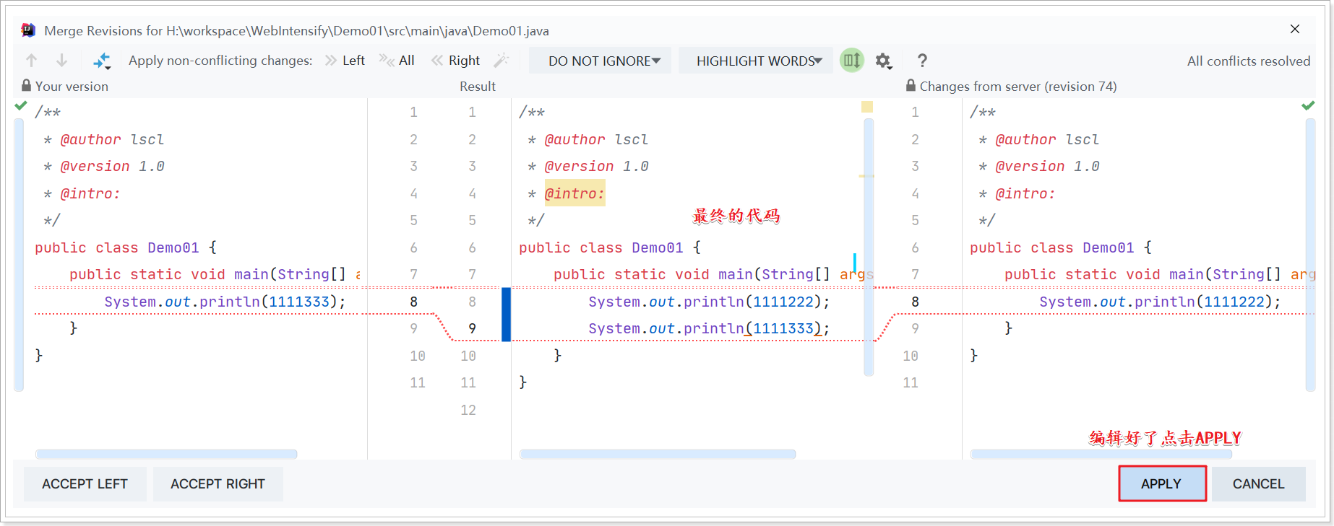
Task: Open help question mark
Action: pos(922,61)
